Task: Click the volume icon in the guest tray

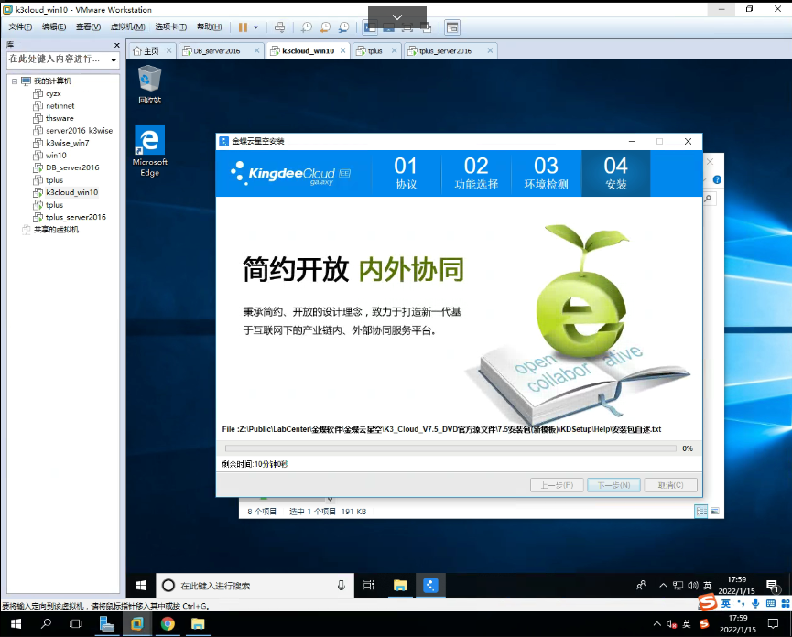Action: 693,586
